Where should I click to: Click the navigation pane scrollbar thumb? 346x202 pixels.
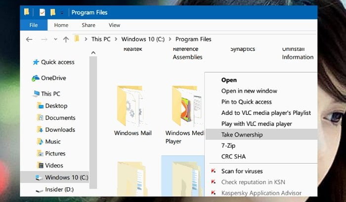tap(93, 122)
